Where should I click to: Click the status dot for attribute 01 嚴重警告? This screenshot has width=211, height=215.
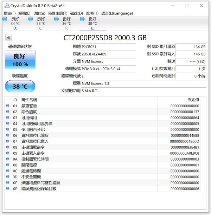click(x=8, y=106)
